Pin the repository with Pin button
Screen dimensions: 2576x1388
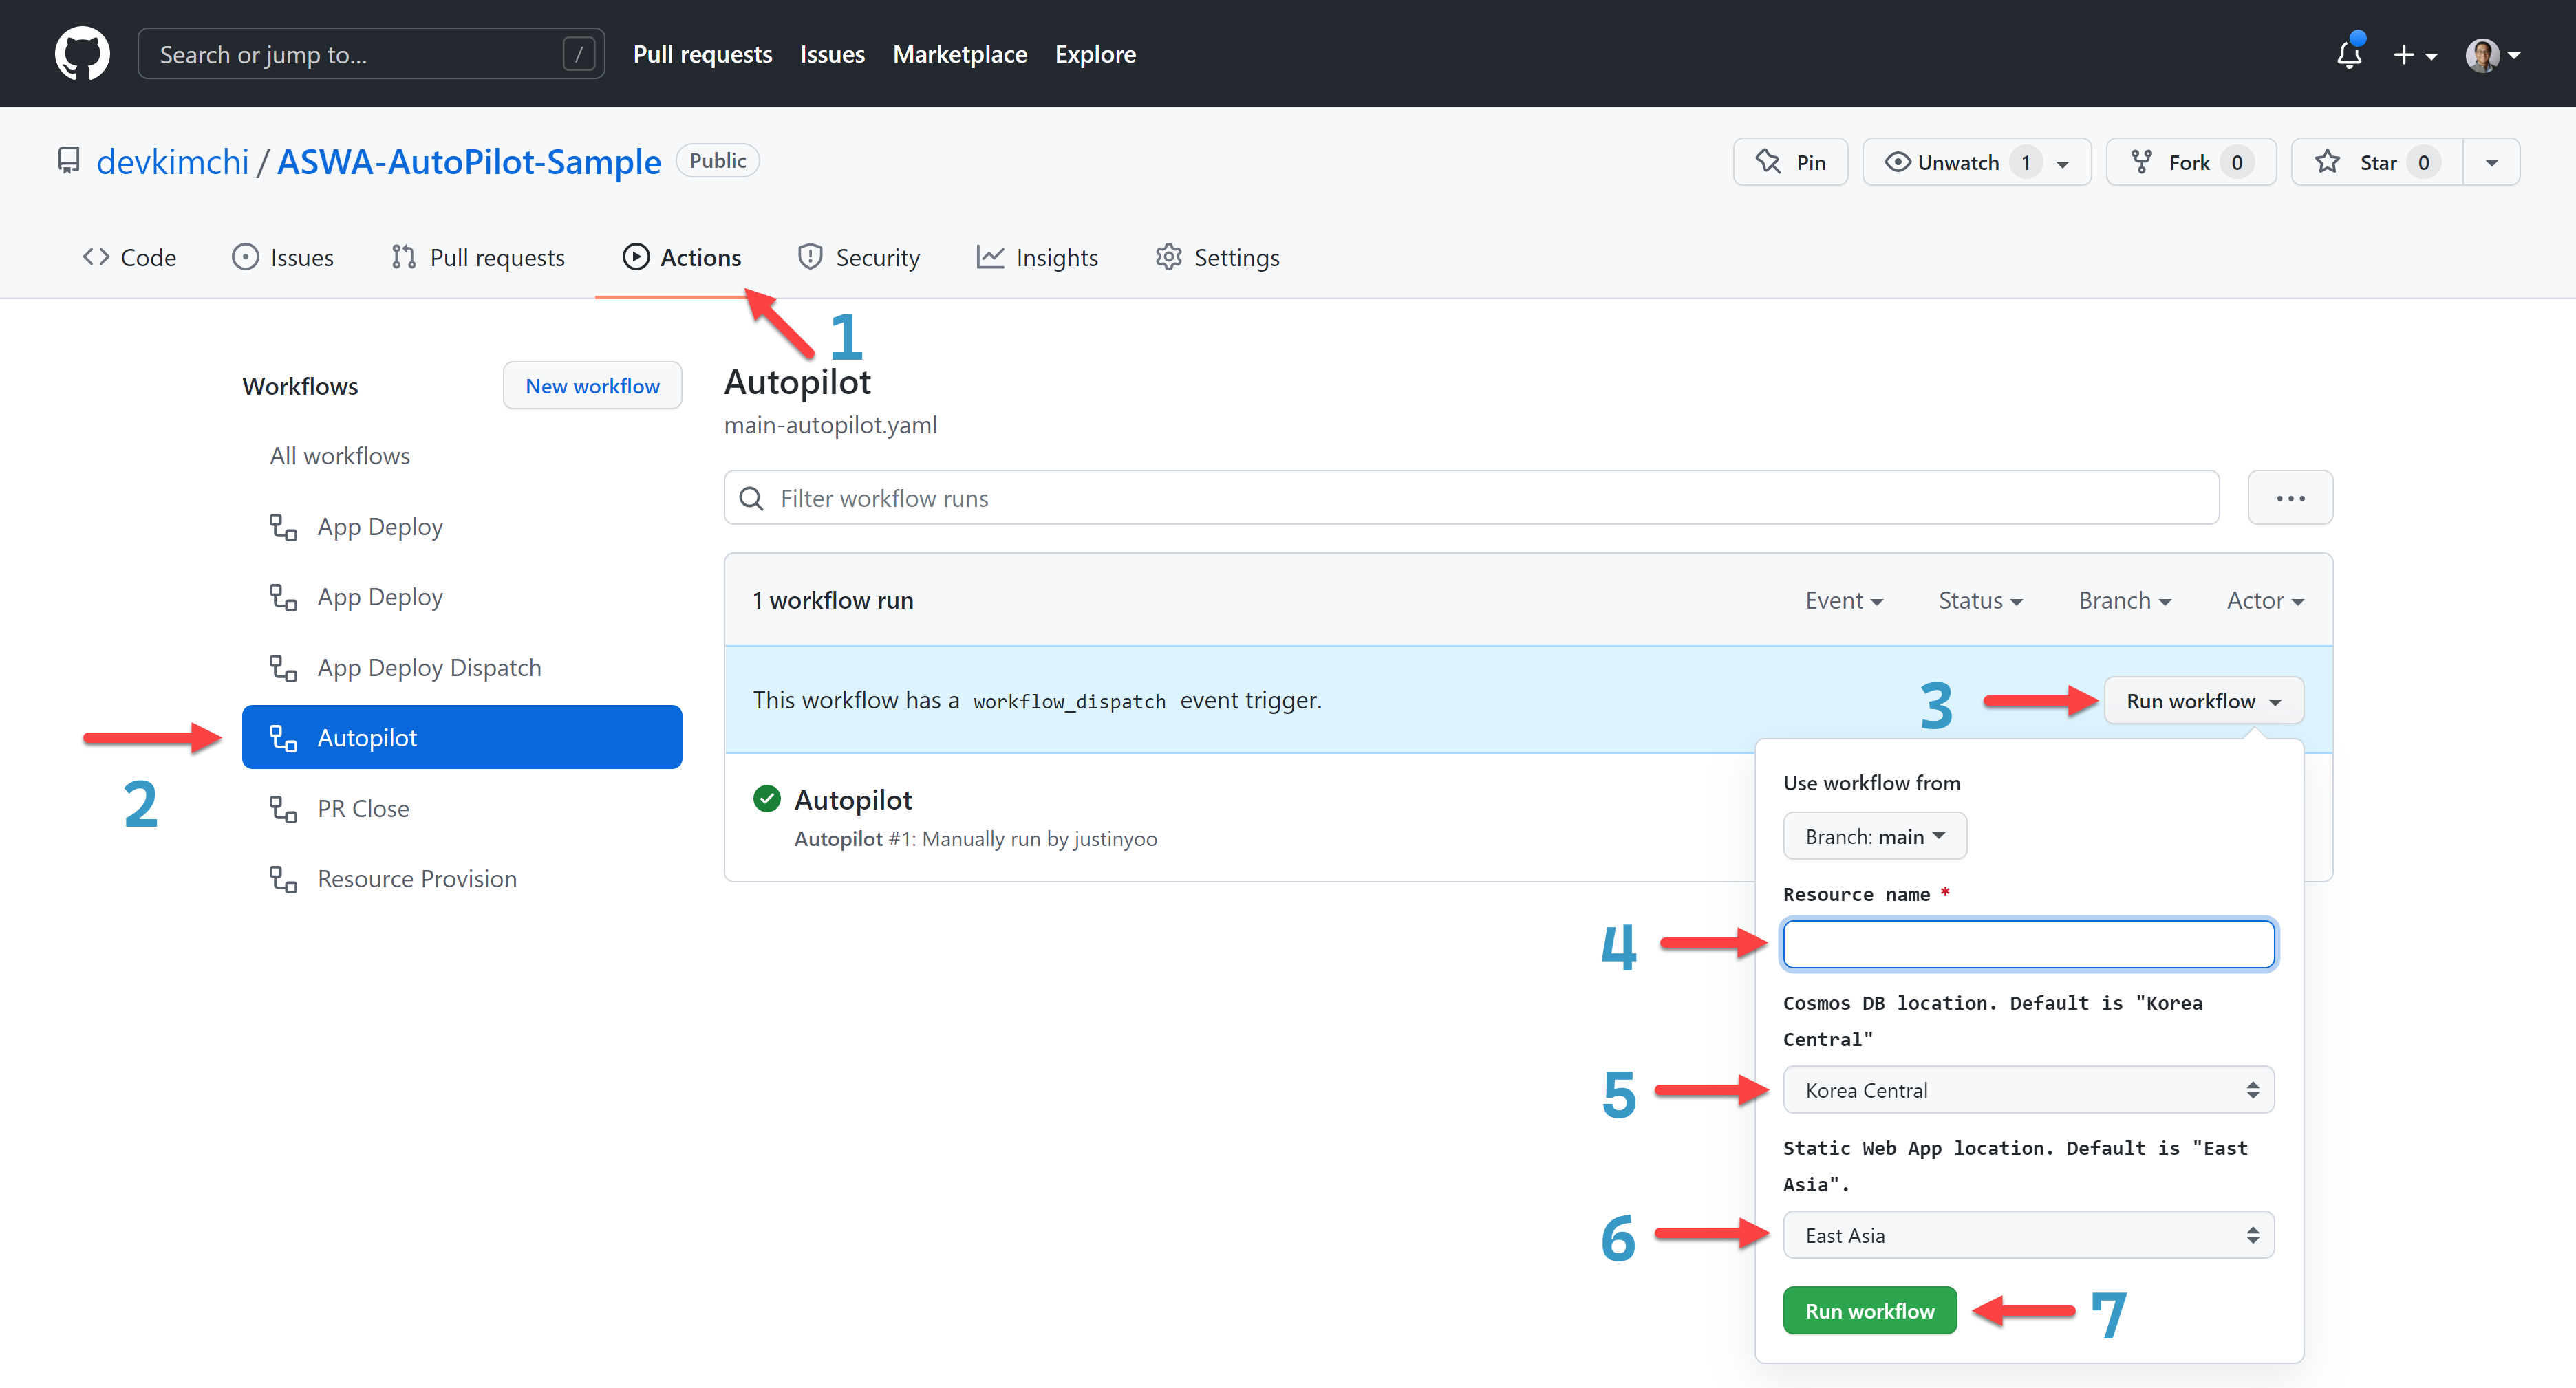pos(1790,162)
